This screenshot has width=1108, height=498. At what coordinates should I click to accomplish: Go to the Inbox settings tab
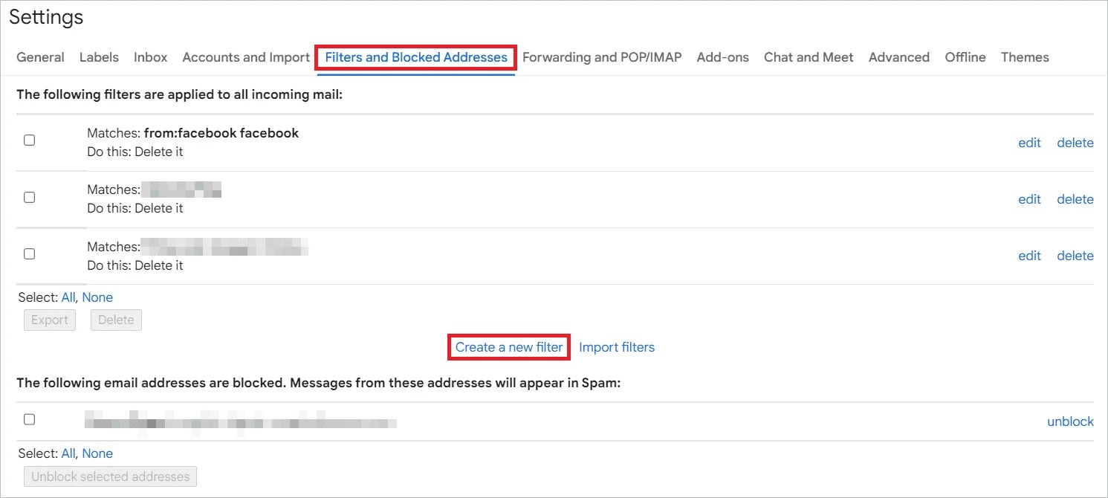(x=150, y=57)
